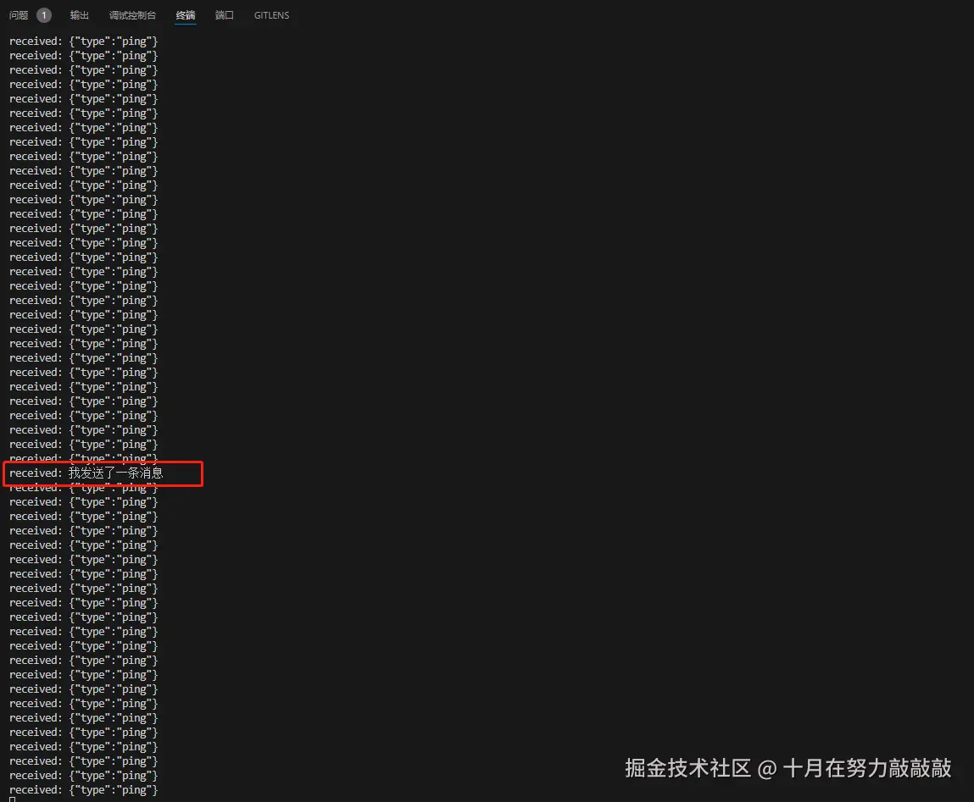The height and width of the screenshot is (802, 974).
Task: Click a ping message below the highlighted line
Action: (82, 501)
